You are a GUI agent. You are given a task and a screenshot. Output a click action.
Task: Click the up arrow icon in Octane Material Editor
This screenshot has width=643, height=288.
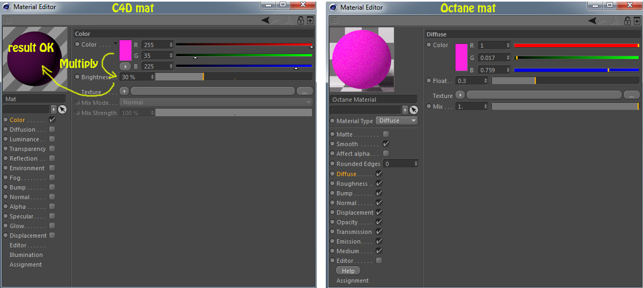pyautogui.click(x=616, y=20)
